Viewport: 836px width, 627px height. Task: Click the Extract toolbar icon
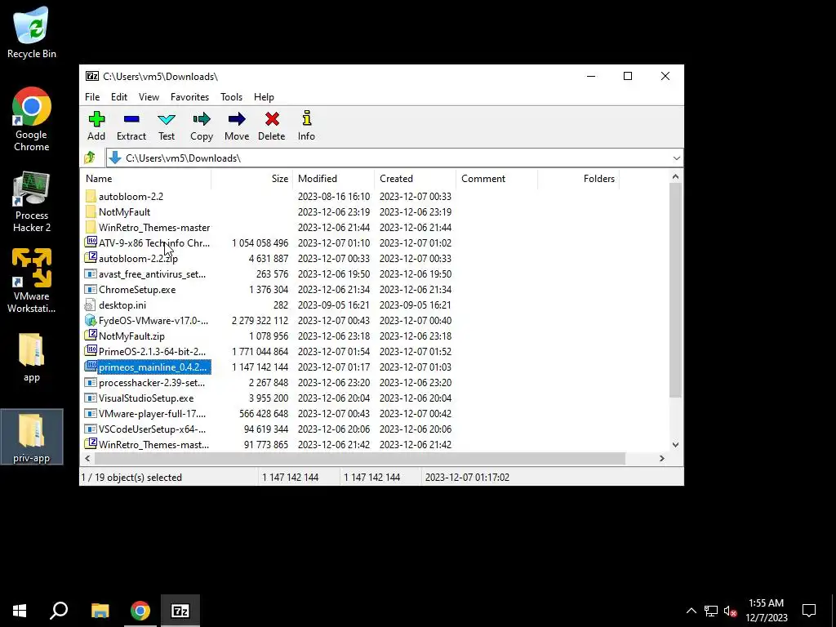[131, 119]
